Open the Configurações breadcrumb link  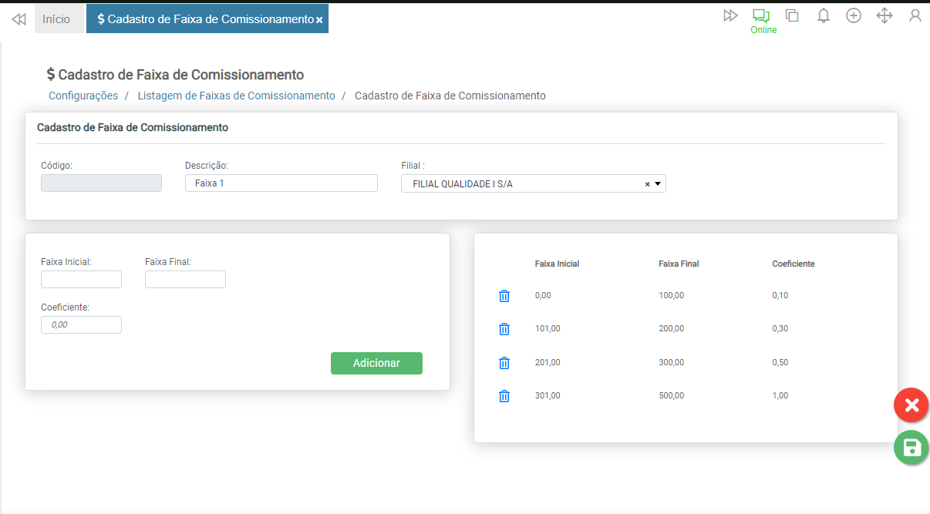click(83, 96)
